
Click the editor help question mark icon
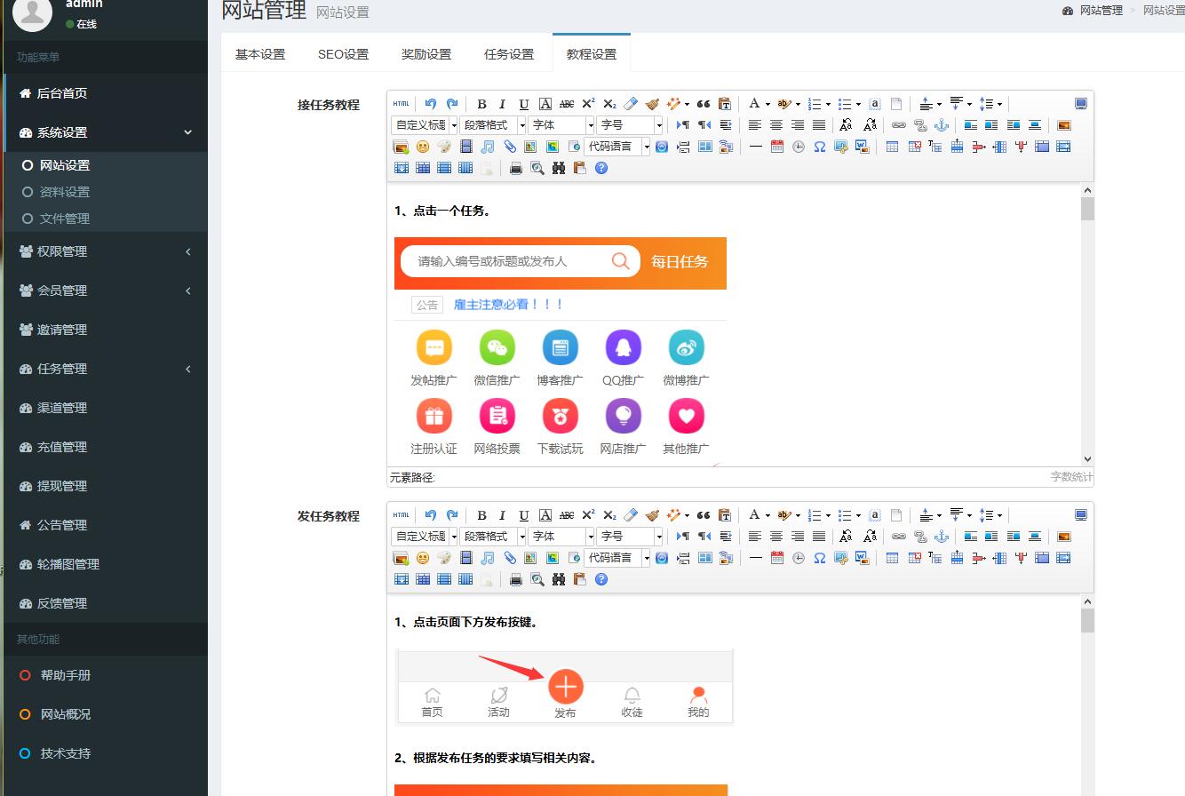pos(601,168)
